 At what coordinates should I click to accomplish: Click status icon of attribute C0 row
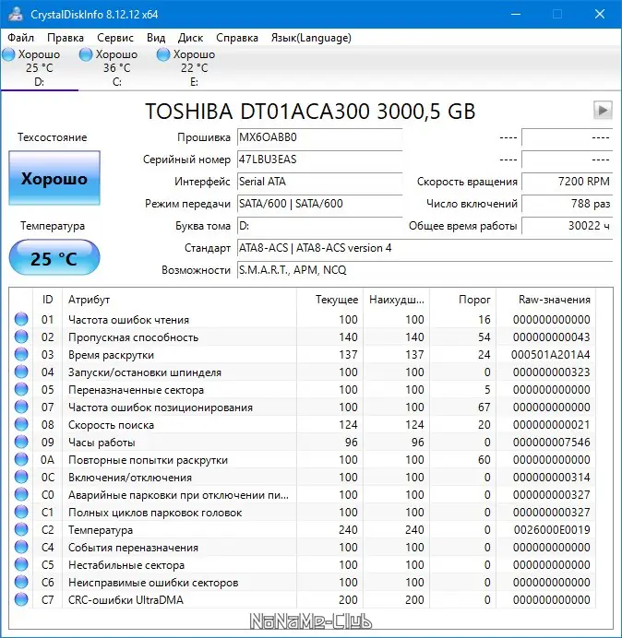(x=21, y=494)
